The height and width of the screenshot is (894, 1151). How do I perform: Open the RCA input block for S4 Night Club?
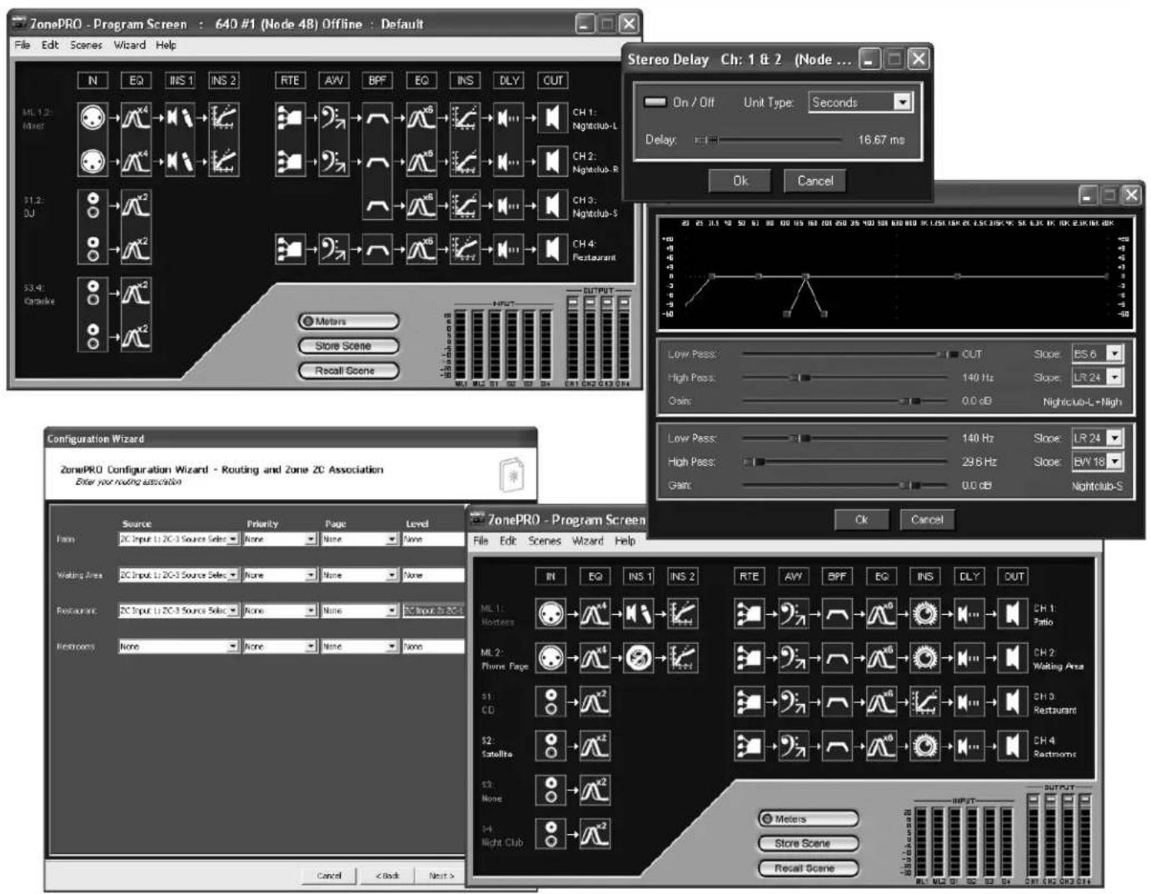(551, 833)
